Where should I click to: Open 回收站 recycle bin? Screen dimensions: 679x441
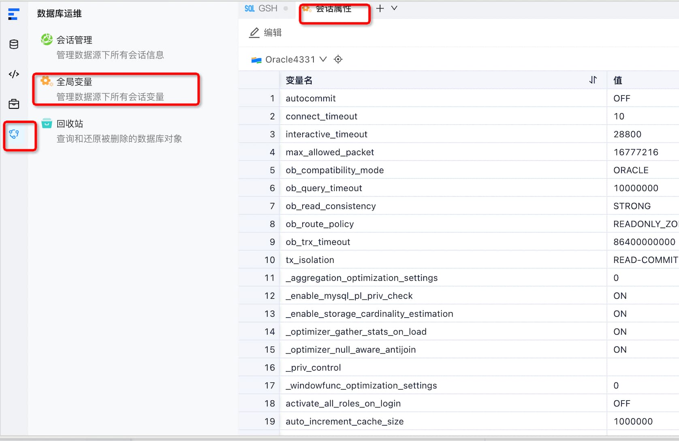click(111, 131)
